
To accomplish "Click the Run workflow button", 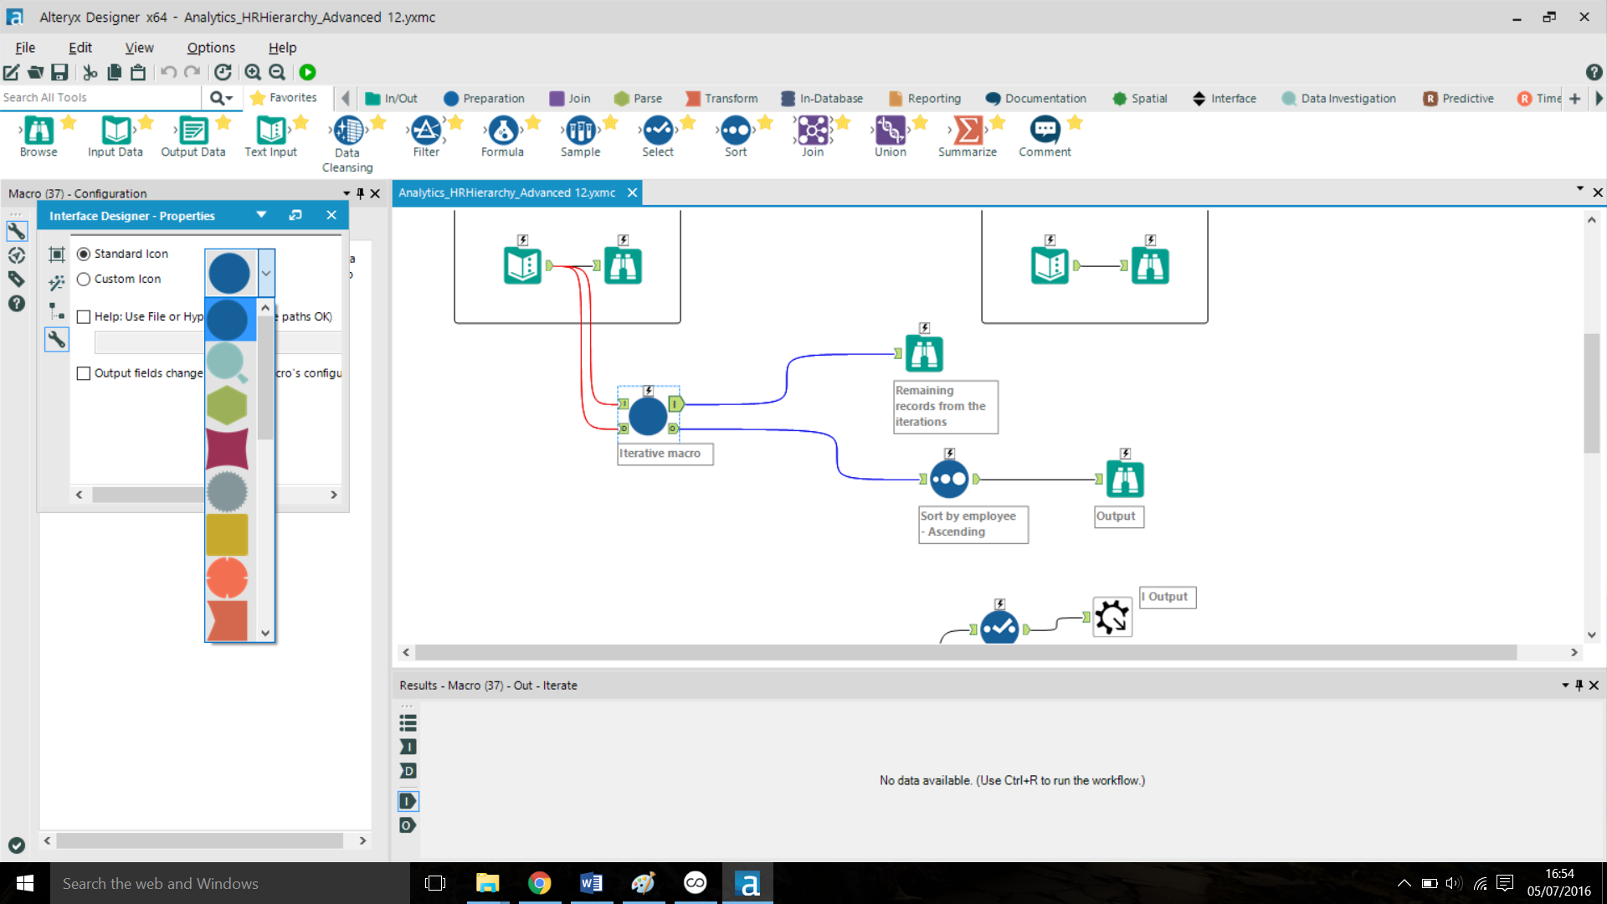I will pyautogui.click(x=307, y=72).
